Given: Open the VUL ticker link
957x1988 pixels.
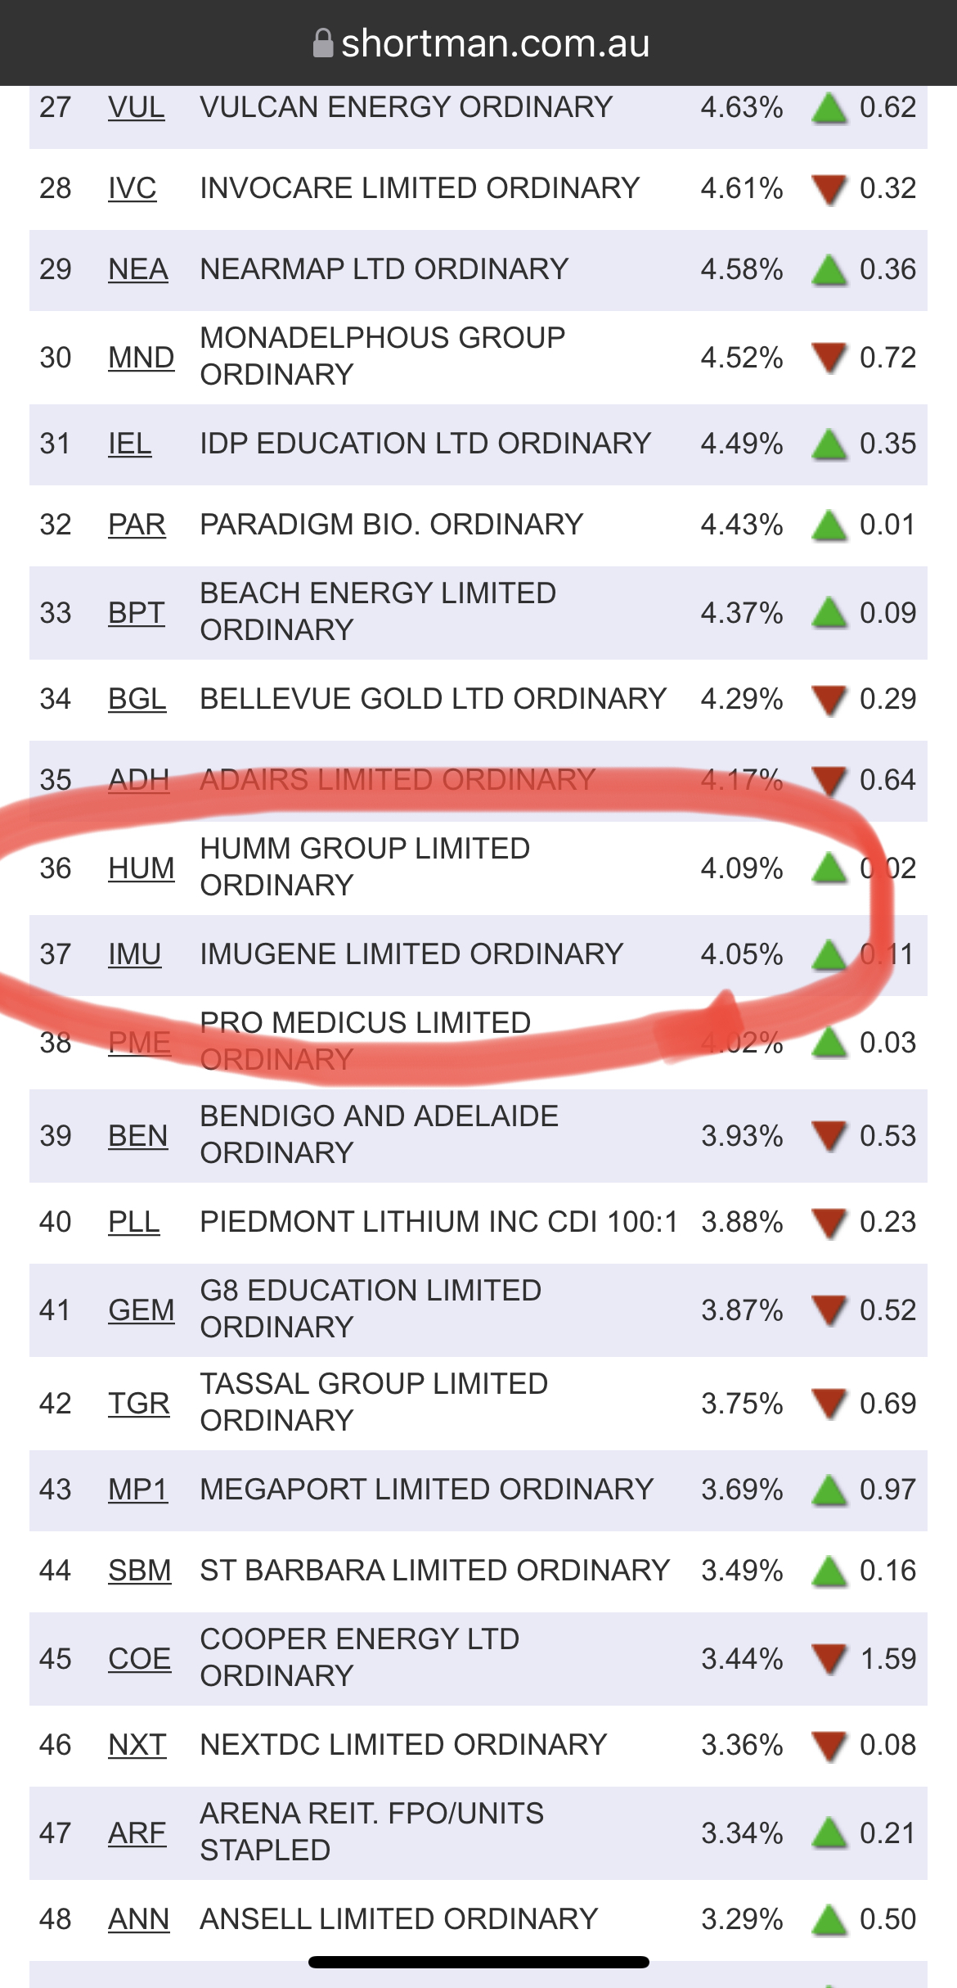Looking at the screenshot, I should 136,107.
